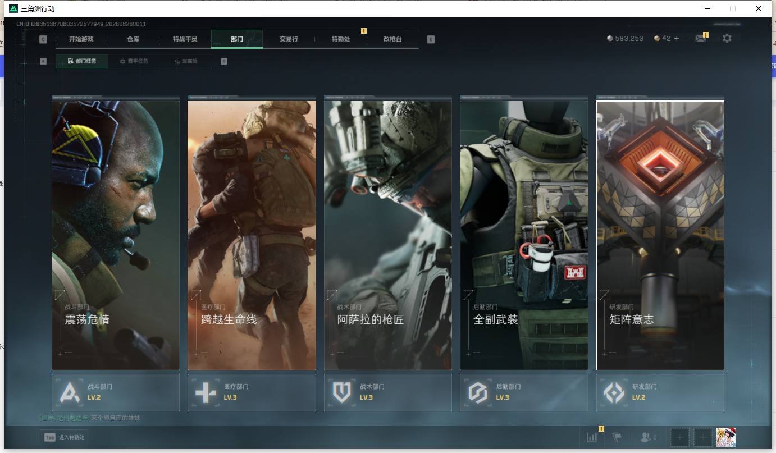This screenshot has height=453, width=776.
Task: Switch to the 赛季任务 sub-tab
Action: click(134, 61)
